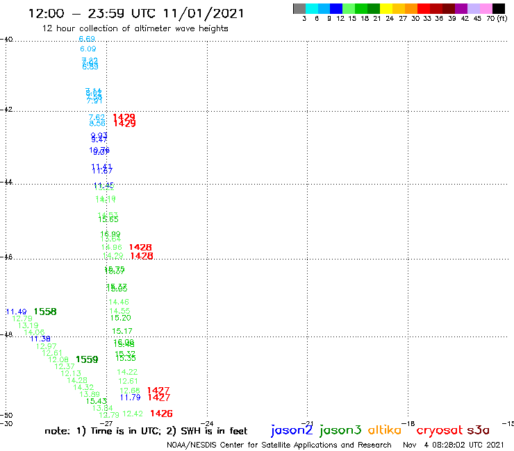Click the 'note: 1) Time is in UTC' text
The image size is (514, 451).
103,431
